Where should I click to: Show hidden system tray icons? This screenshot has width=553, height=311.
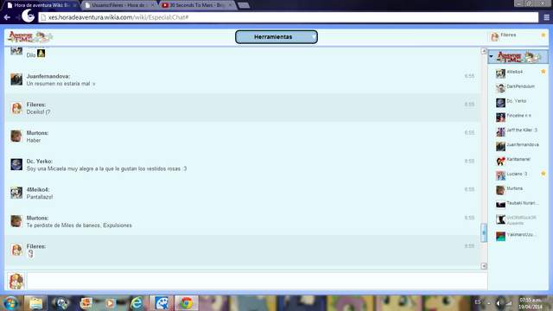[x=488, y=303]
